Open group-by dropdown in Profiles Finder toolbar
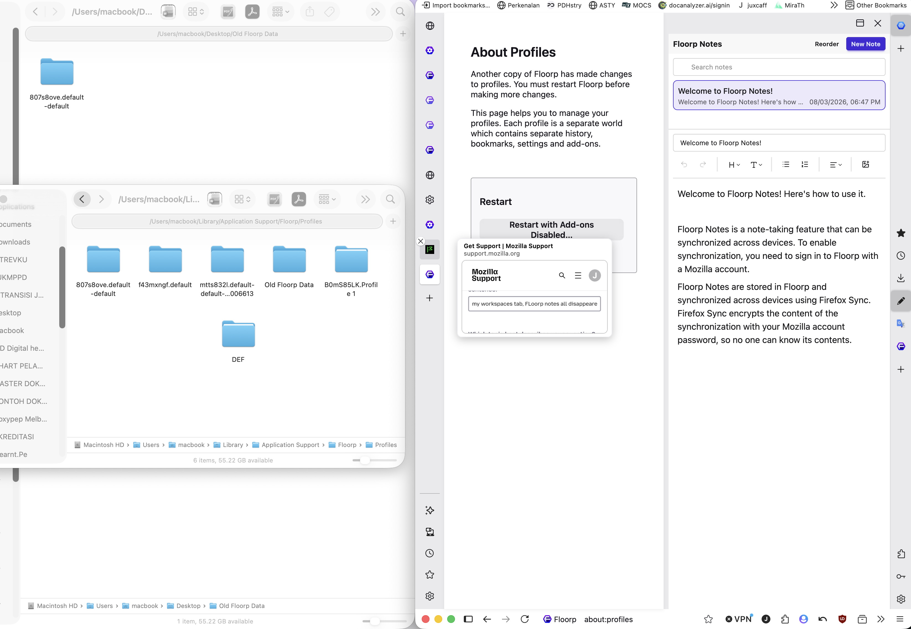This screenshot has height=629, width=911. tap(327, 199)
